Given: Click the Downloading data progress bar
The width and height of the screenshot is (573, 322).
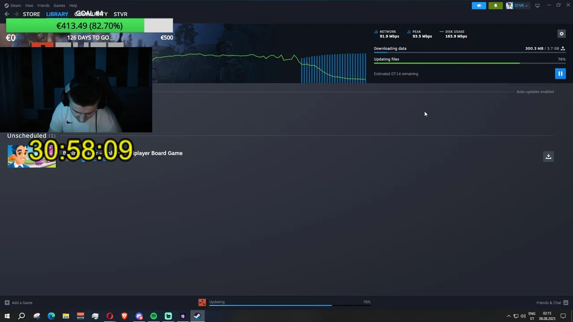Looking at the screenshot, I should click(470, 53).
